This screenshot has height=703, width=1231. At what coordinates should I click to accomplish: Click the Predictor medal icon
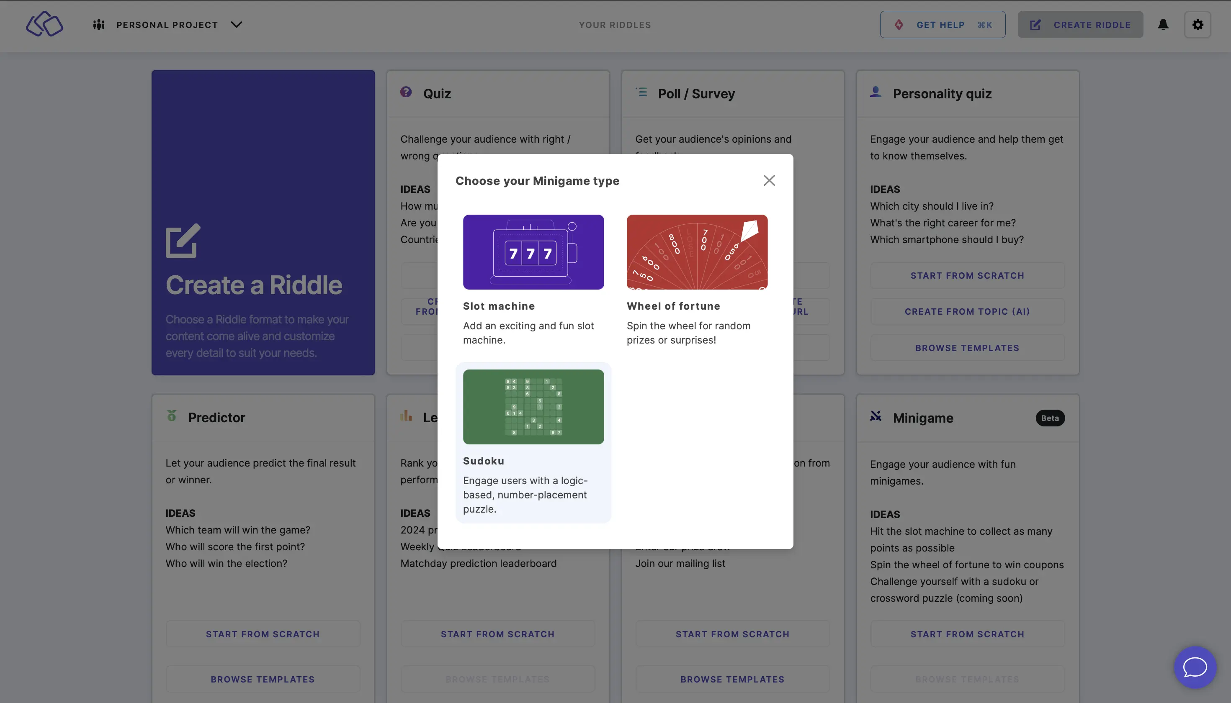click(x=172, y=416)
